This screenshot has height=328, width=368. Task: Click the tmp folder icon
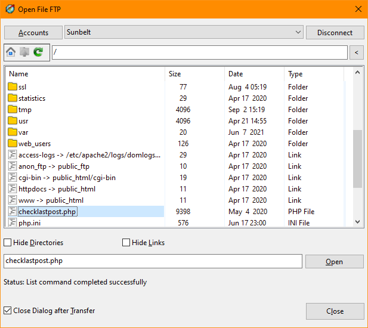(13, 109)
